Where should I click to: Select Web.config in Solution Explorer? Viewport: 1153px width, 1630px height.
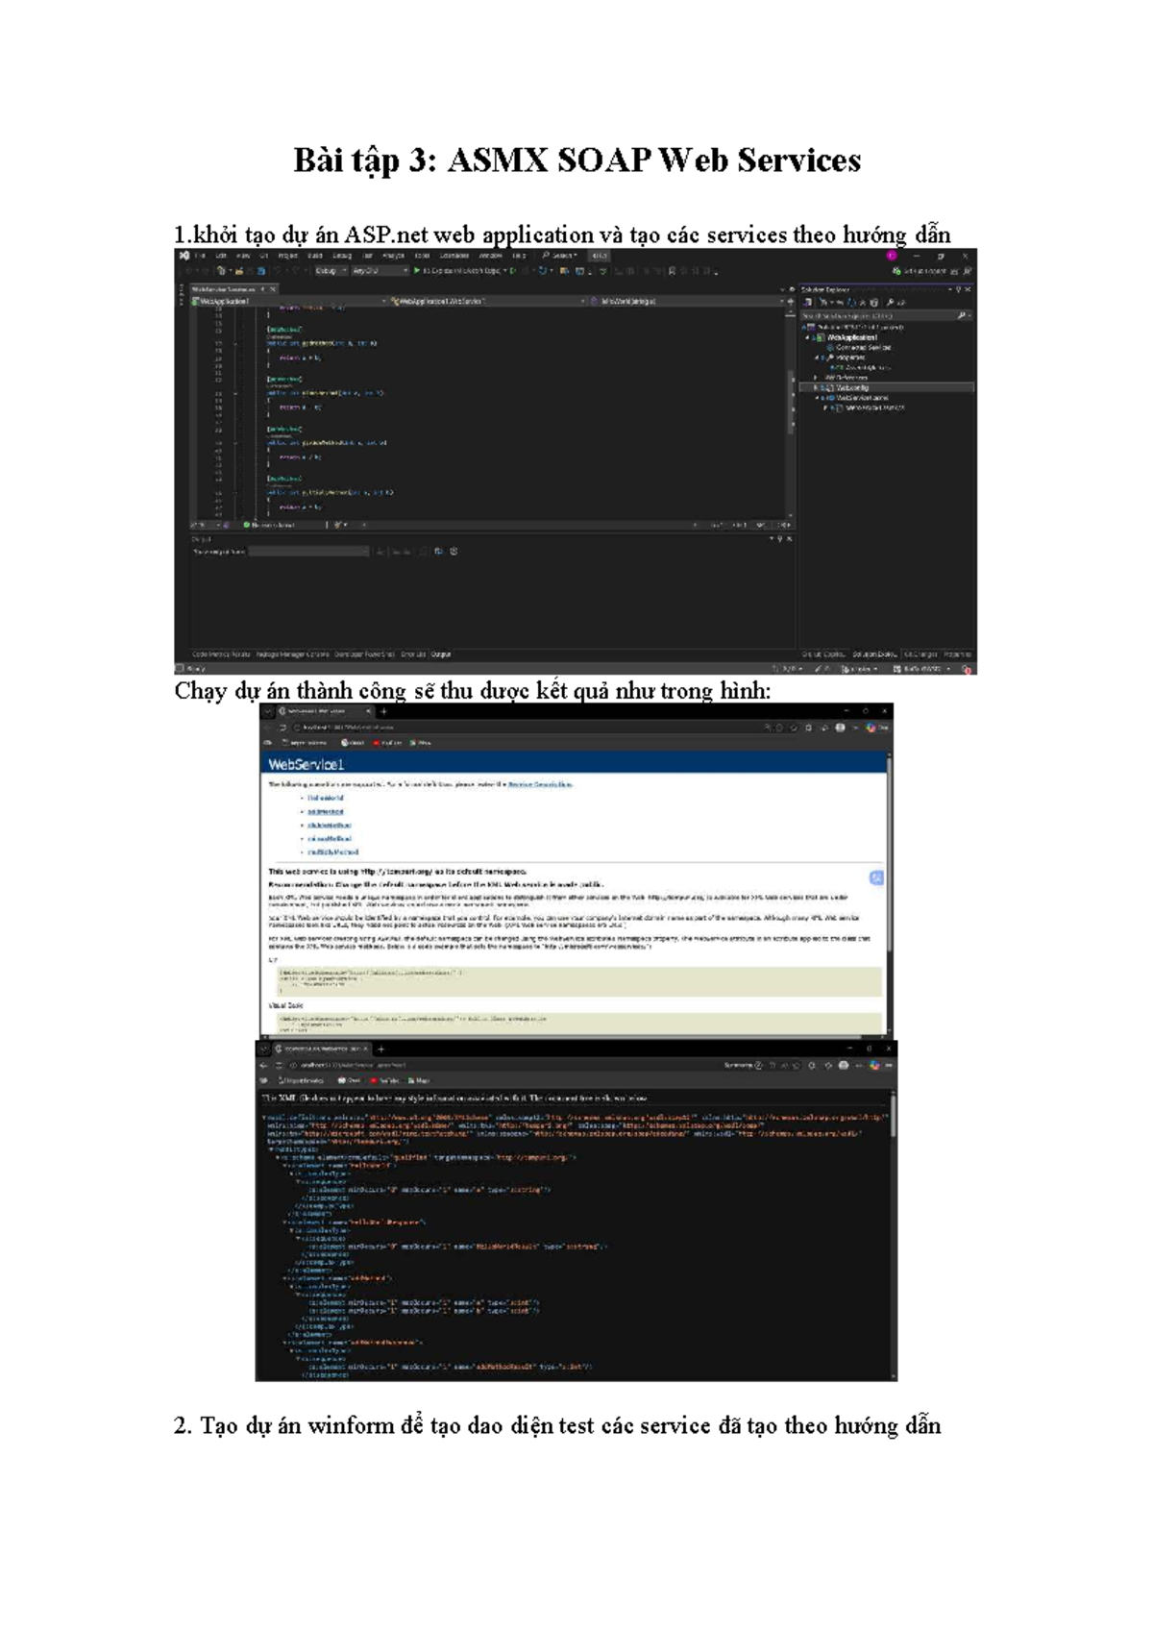[852, 387]
